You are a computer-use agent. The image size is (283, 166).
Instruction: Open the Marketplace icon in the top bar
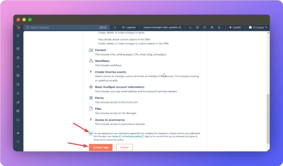tap(197, 27)
